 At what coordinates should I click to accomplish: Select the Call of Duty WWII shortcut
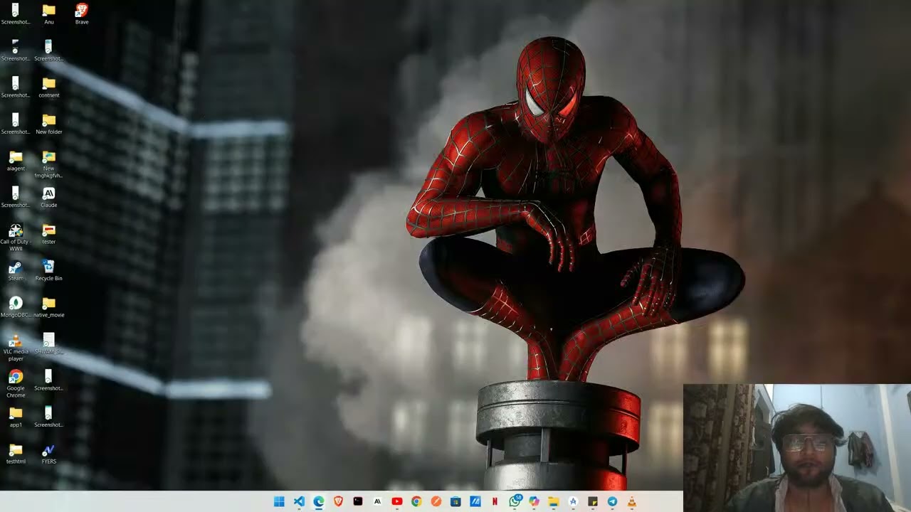pyautogui.click(x=16, y=237)
